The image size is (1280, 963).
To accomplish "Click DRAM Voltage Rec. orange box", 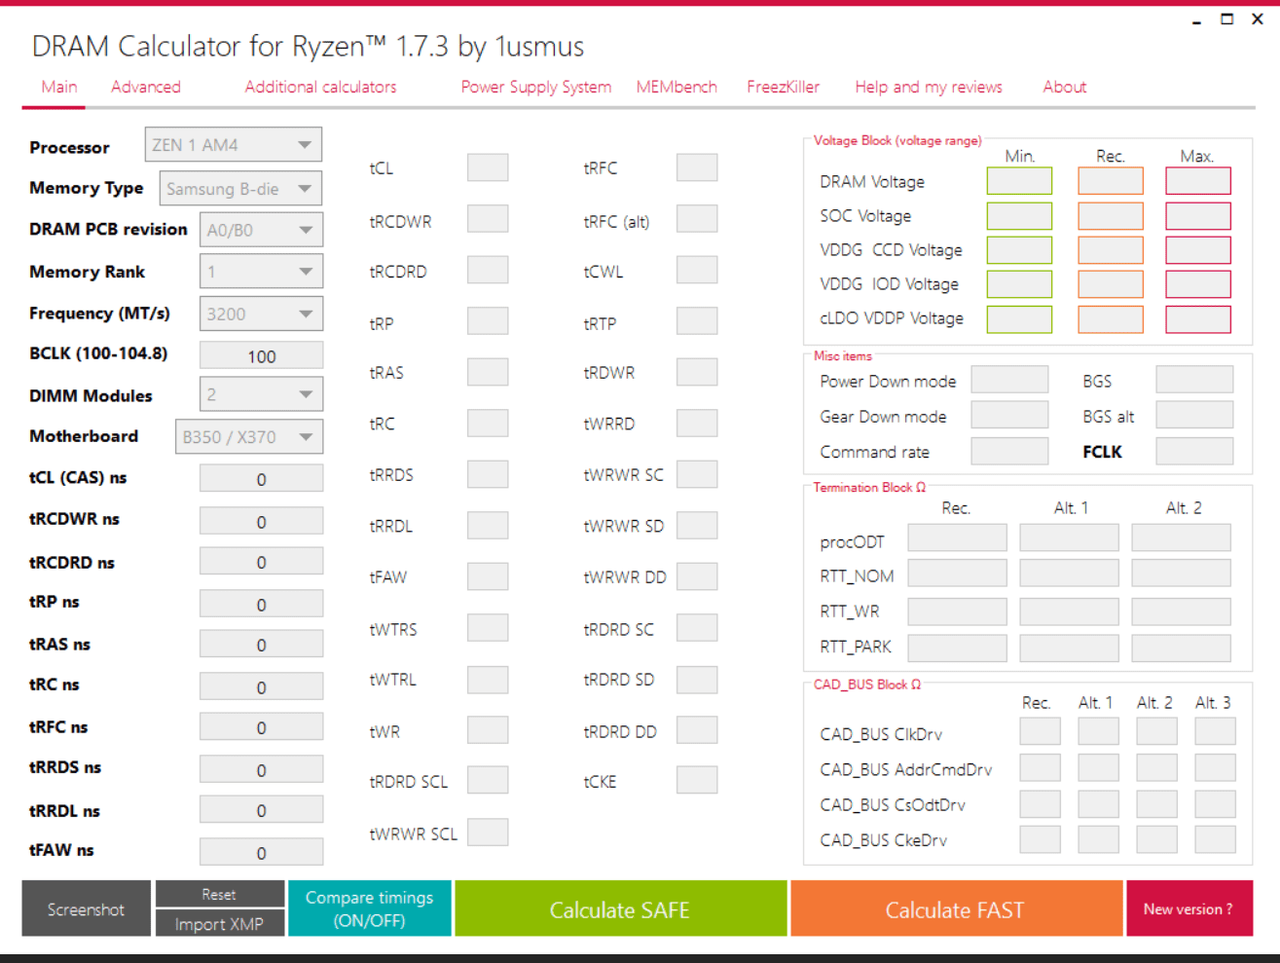I will pos(1111,181).
